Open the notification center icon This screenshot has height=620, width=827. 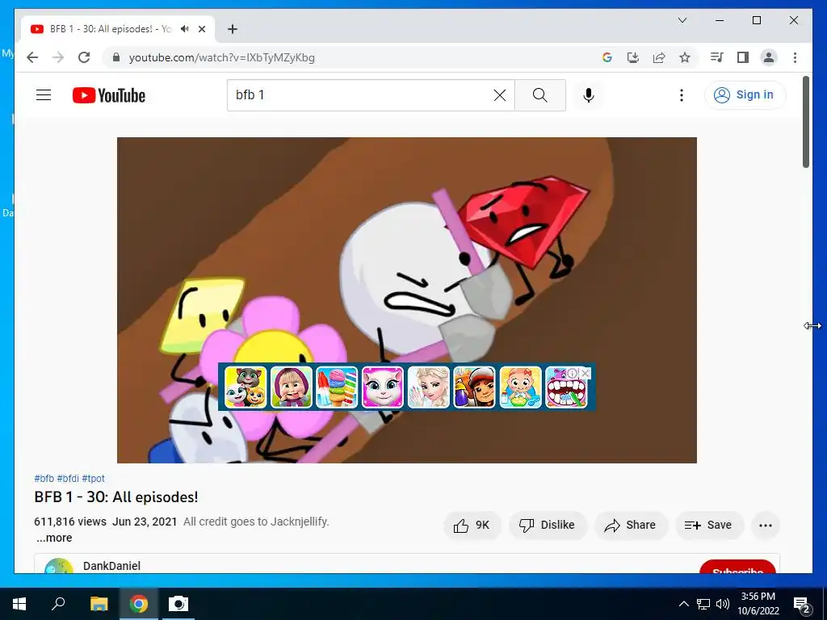(x=802, y=604)
